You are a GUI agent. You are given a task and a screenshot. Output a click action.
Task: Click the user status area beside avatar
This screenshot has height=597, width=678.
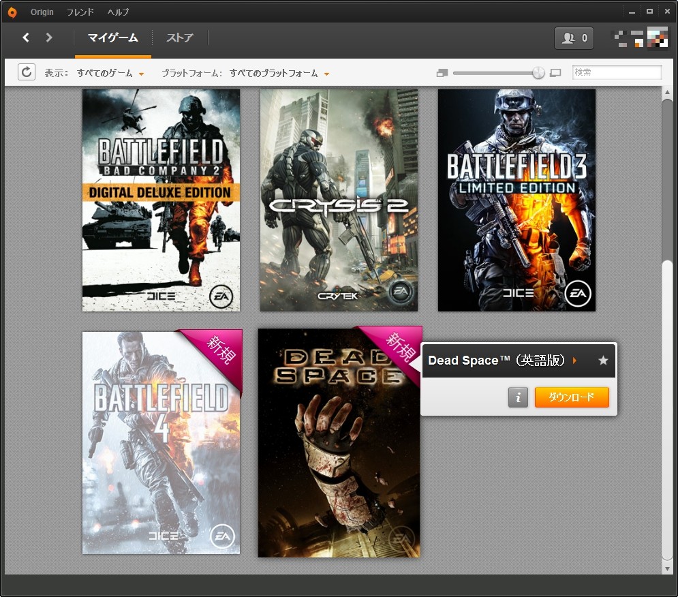point(628,38)
